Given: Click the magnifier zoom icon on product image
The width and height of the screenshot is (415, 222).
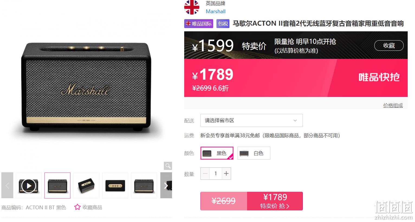Looking at the screenshot, I should 168,166.
